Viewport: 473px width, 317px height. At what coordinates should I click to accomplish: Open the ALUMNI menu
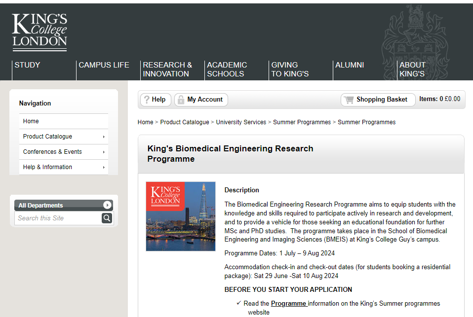point(350,65)
